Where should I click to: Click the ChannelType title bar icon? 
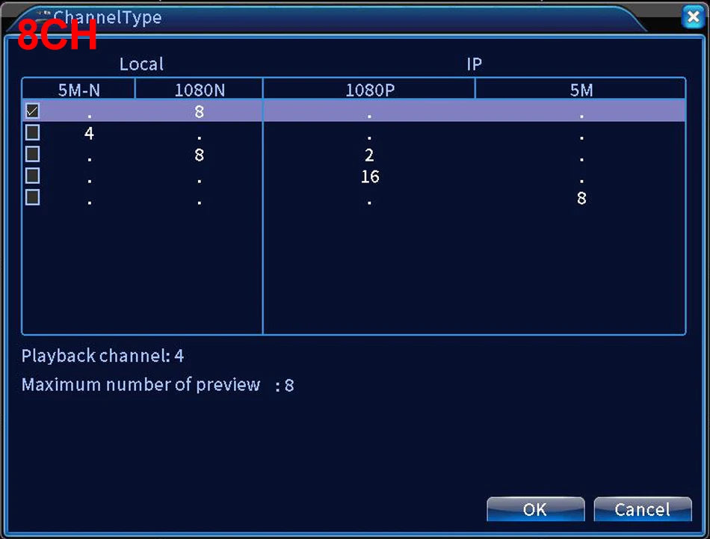45,14
